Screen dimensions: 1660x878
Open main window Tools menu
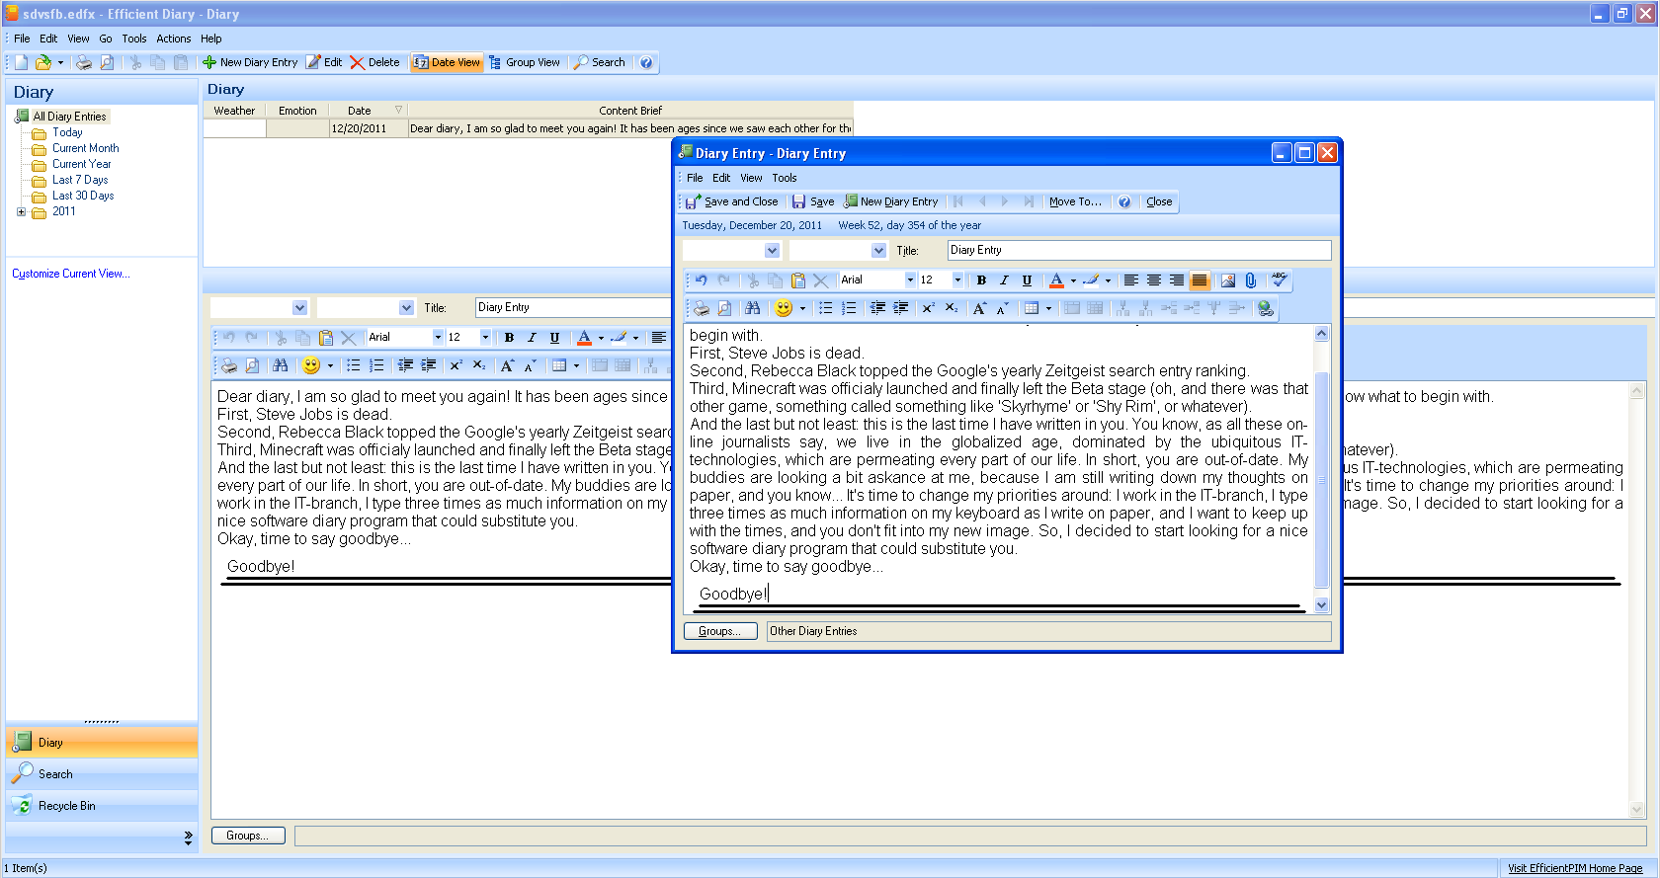[134, 39]
